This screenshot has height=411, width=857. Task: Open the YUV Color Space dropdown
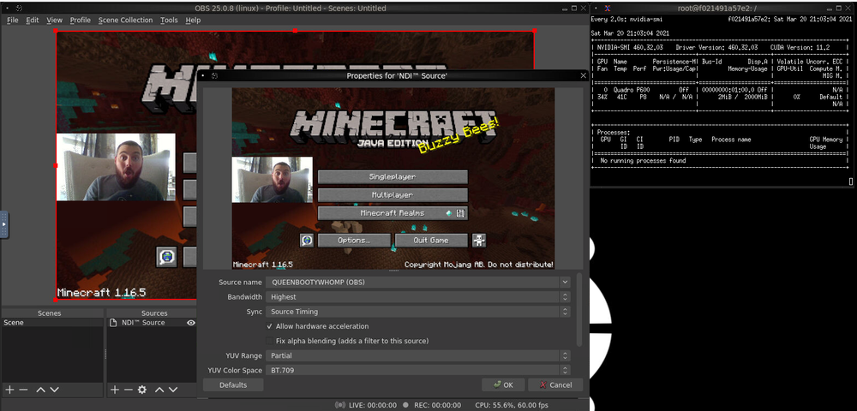coord(418,370)
